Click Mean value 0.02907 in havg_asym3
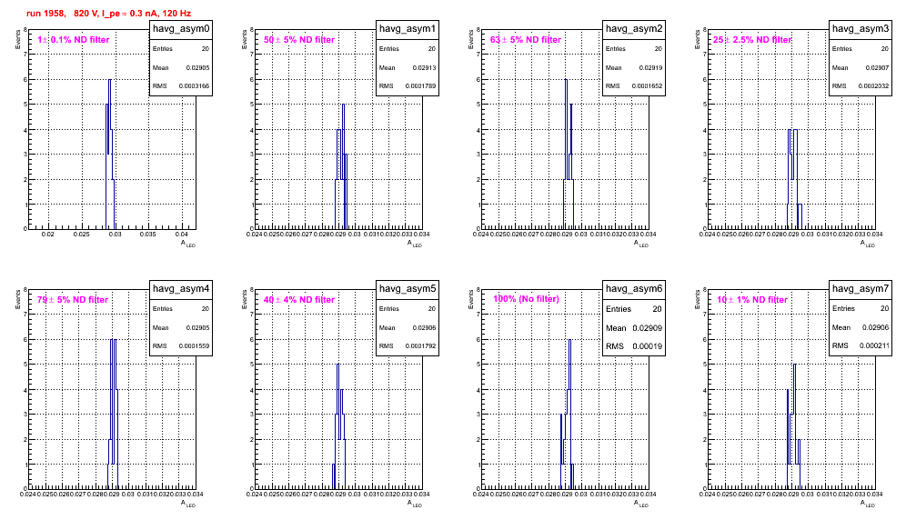 (877, 67)
